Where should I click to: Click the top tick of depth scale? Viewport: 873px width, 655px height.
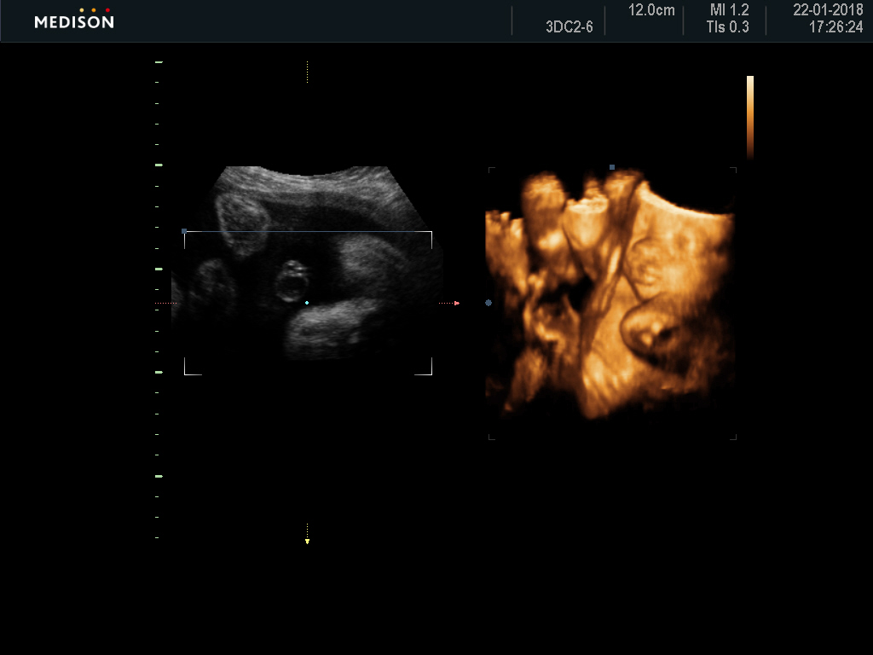pyautogui.click(x=159, y=62)
